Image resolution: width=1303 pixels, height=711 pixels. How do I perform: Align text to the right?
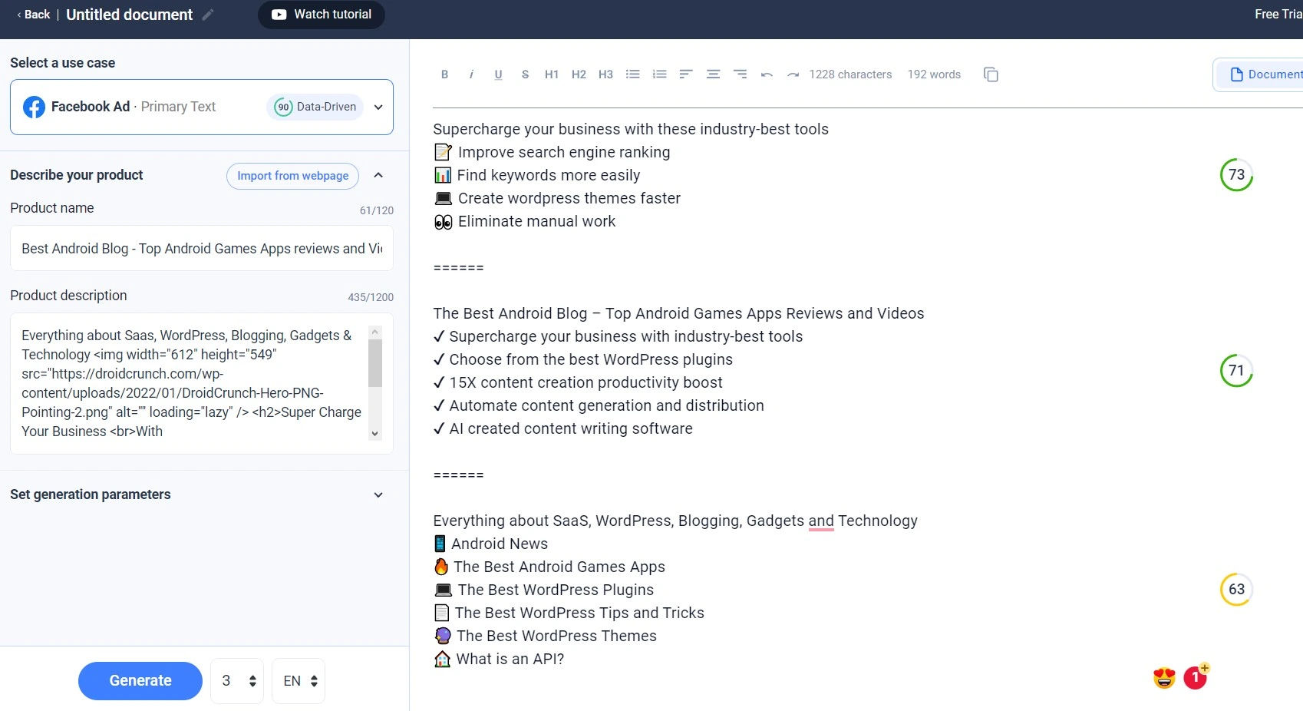point(740,74)
